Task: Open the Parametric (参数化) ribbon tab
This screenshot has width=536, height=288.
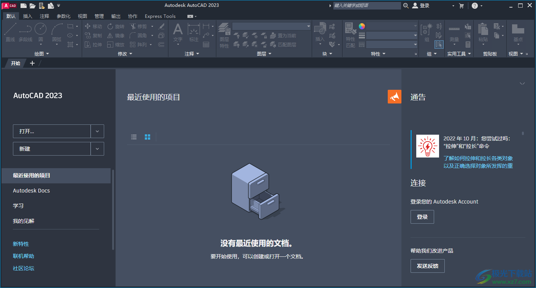Action: coord(63,16)
